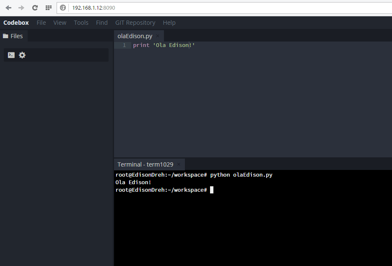Open the File menu

click(41, 23)
